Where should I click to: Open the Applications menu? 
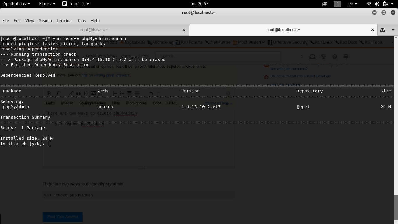pyautogui.click(x=17, y=4)
